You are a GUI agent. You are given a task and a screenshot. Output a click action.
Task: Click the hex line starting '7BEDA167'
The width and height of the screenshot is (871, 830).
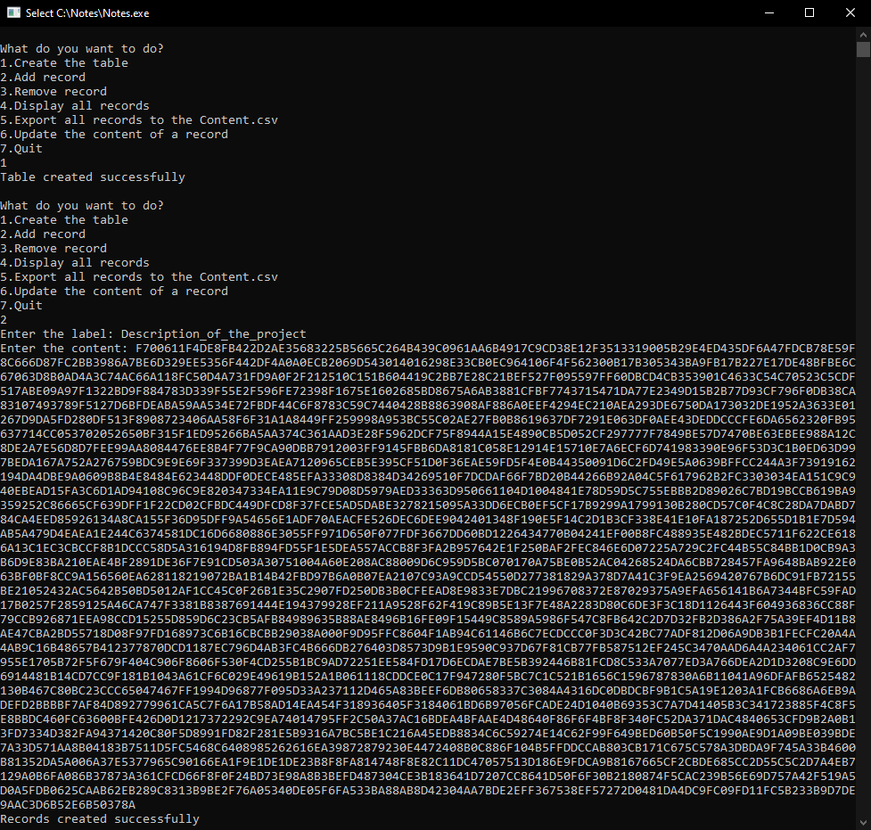click(428, 462)
